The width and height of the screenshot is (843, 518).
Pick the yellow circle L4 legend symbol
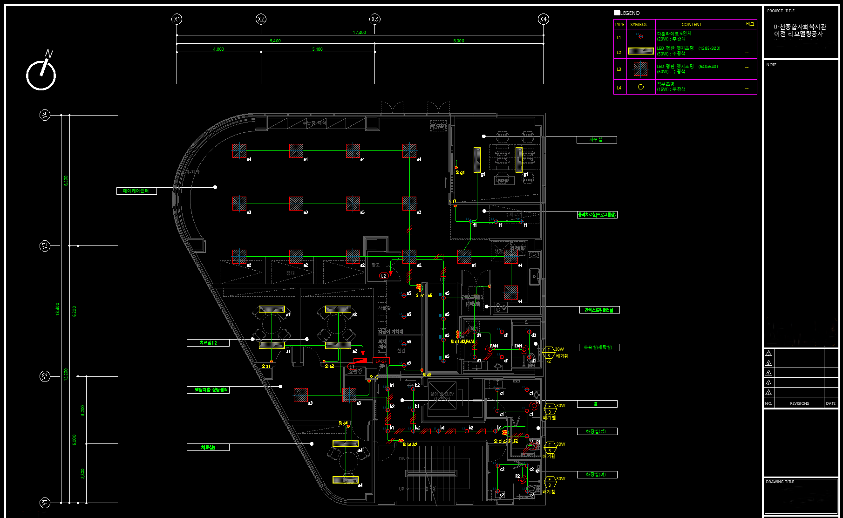click(x=641, y=87)
